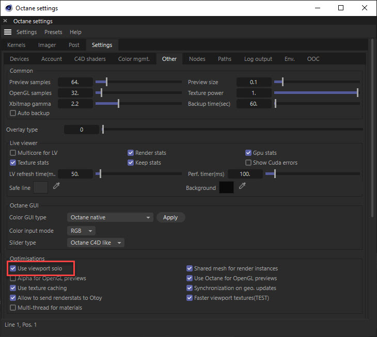Switch to the Post tab
377x337 pixels.
pyautogui.click(x=74, y=45)
